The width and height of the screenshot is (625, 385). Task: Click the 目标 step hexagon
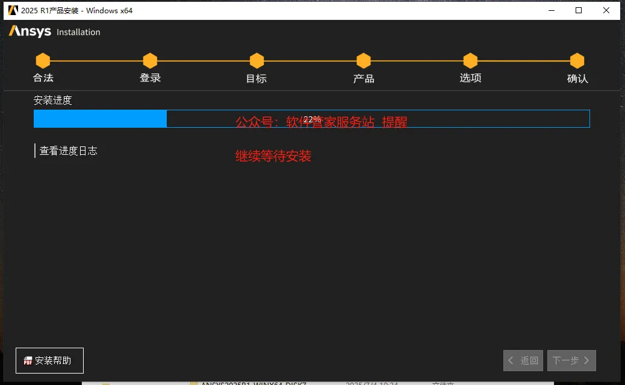coord(257,61)
